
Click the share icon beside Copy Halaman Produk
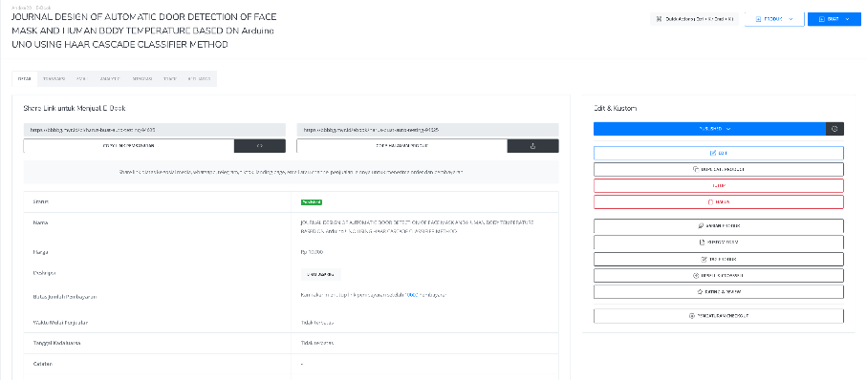pyautogui.click(x=533, y=146)
